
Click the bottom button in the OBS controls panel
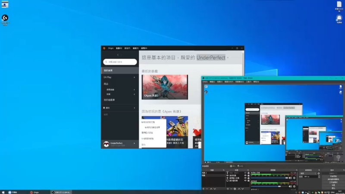tap(333, 188)
